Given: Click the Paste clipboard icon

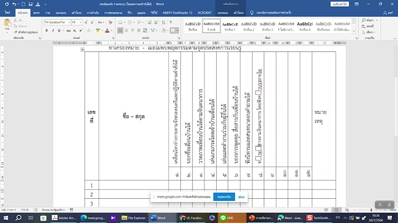Looking at the screenshot, I should [7, 23].
